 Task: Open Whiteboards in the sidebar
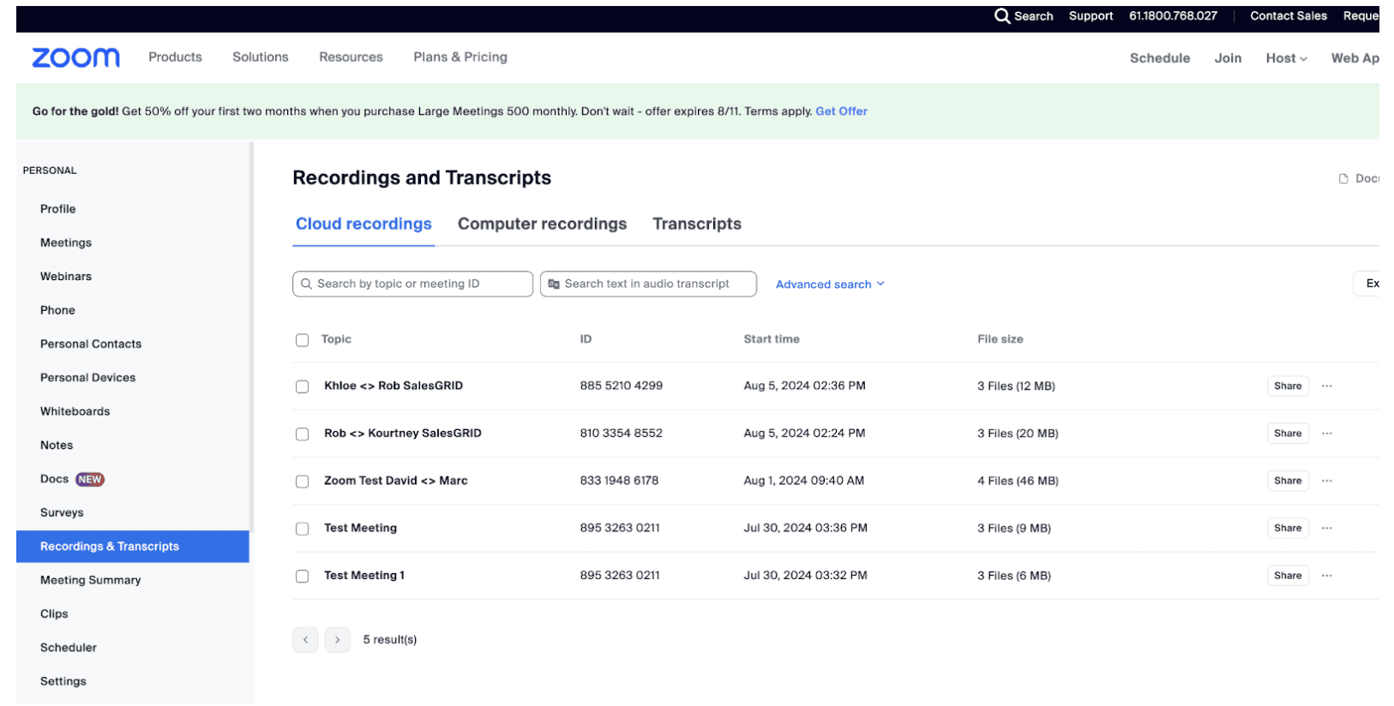[75, 412]
